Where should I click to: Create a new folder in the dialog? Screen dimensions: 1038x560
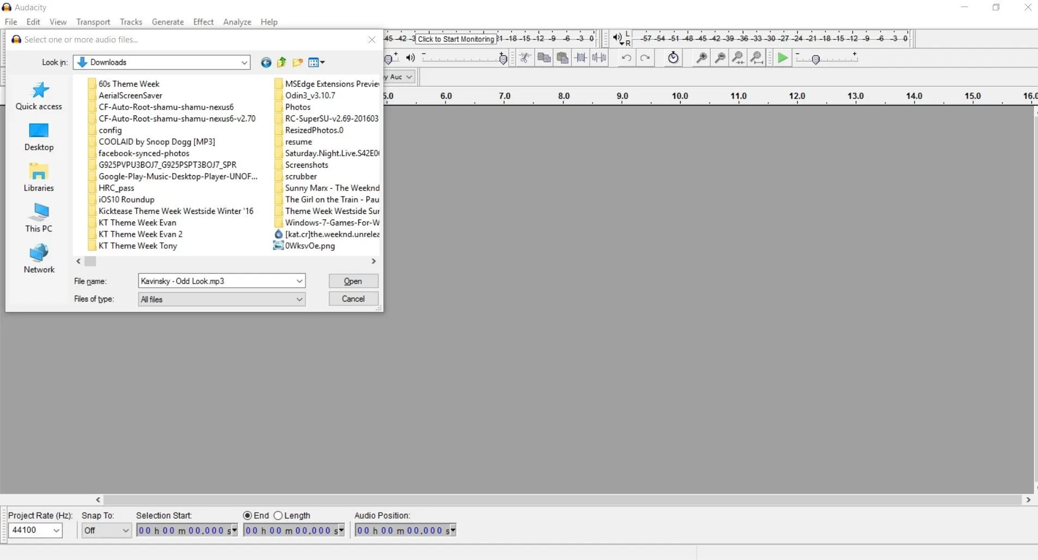[297, 63]
